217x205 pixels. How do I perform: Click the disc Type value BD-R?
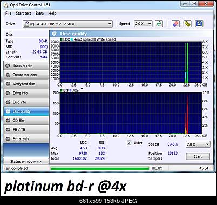(43, 41)
